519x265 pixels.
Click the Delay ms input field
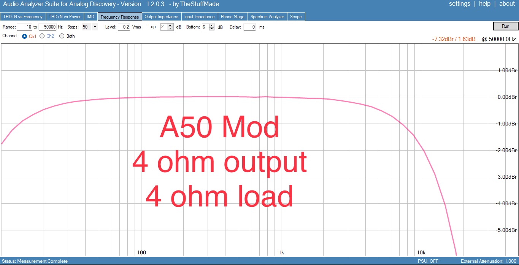(249, 27)
